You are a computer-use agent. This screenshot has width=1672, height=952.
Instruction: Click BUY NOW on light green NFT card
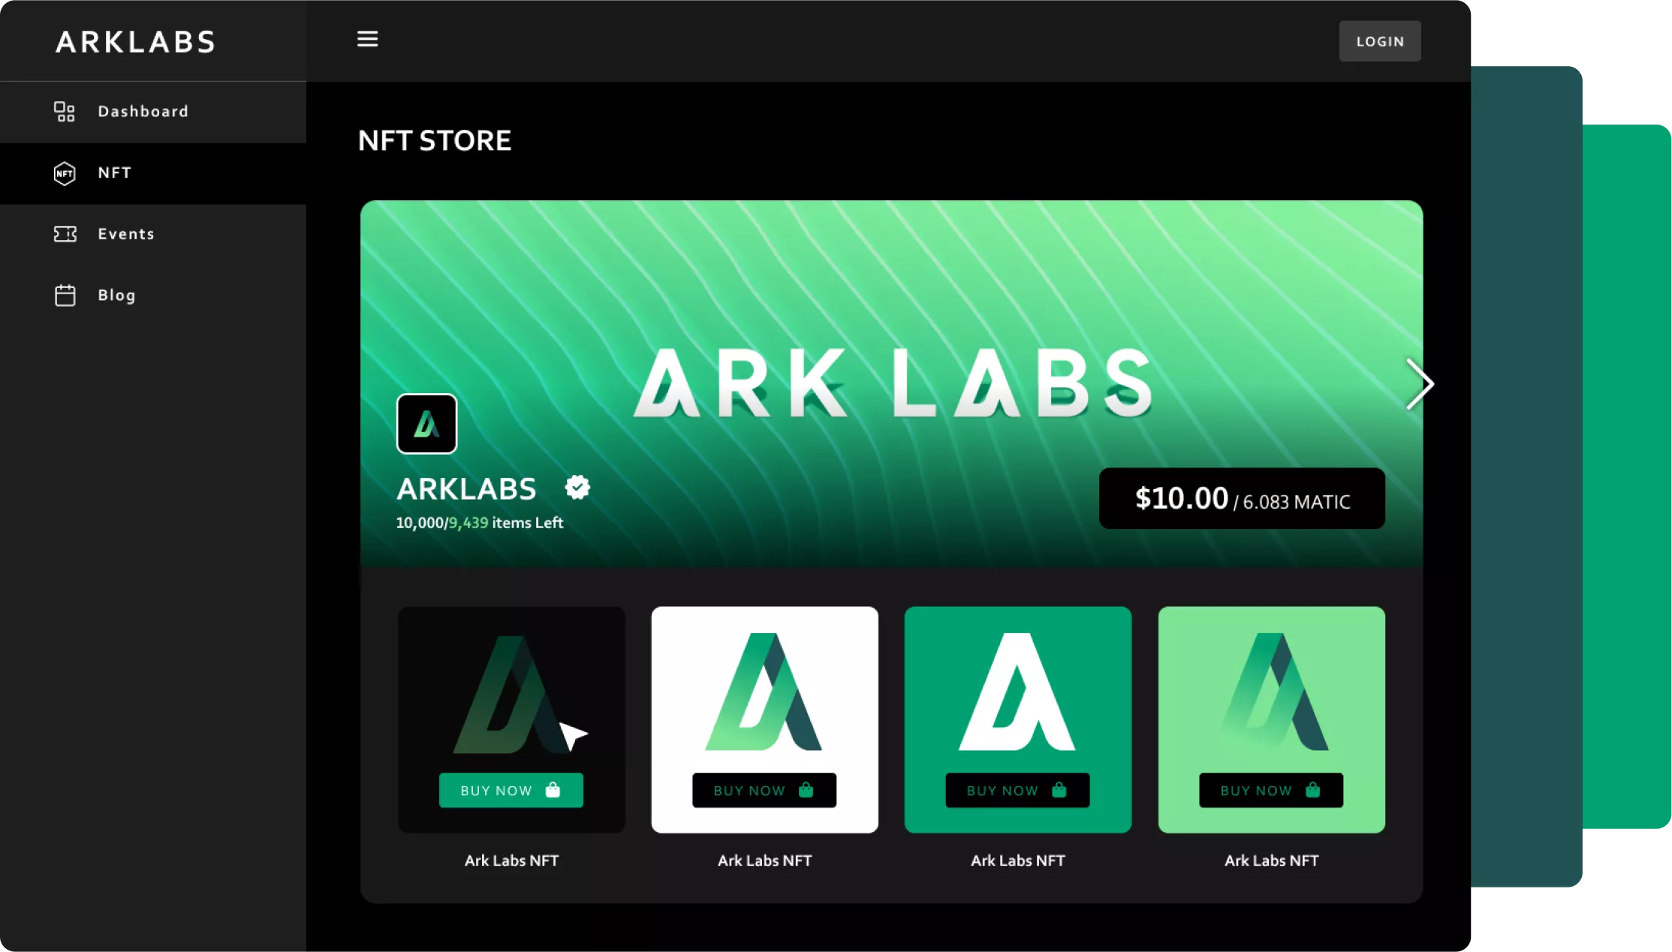coord(1271,790)
